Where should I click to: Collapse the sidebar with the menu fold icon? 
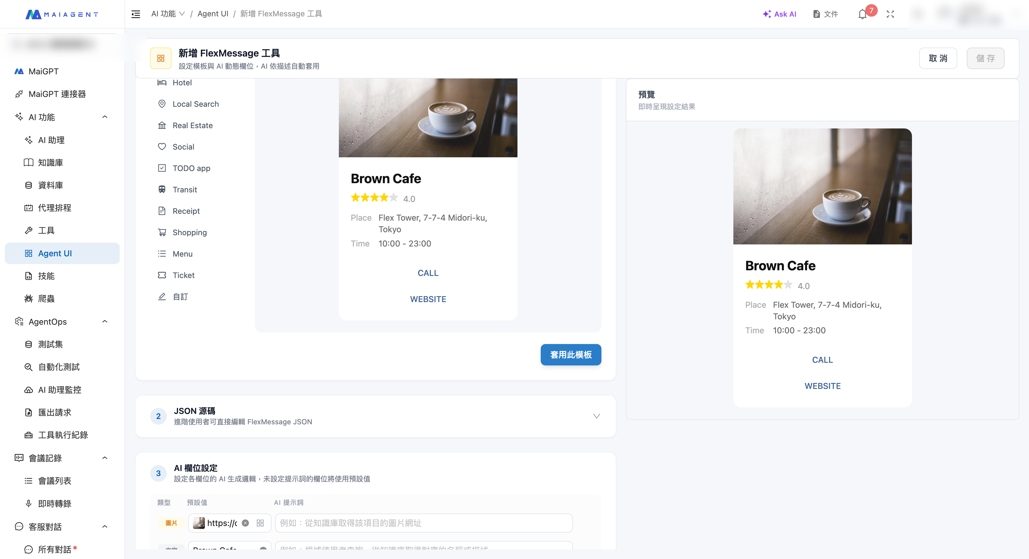(x=136, y=14)
